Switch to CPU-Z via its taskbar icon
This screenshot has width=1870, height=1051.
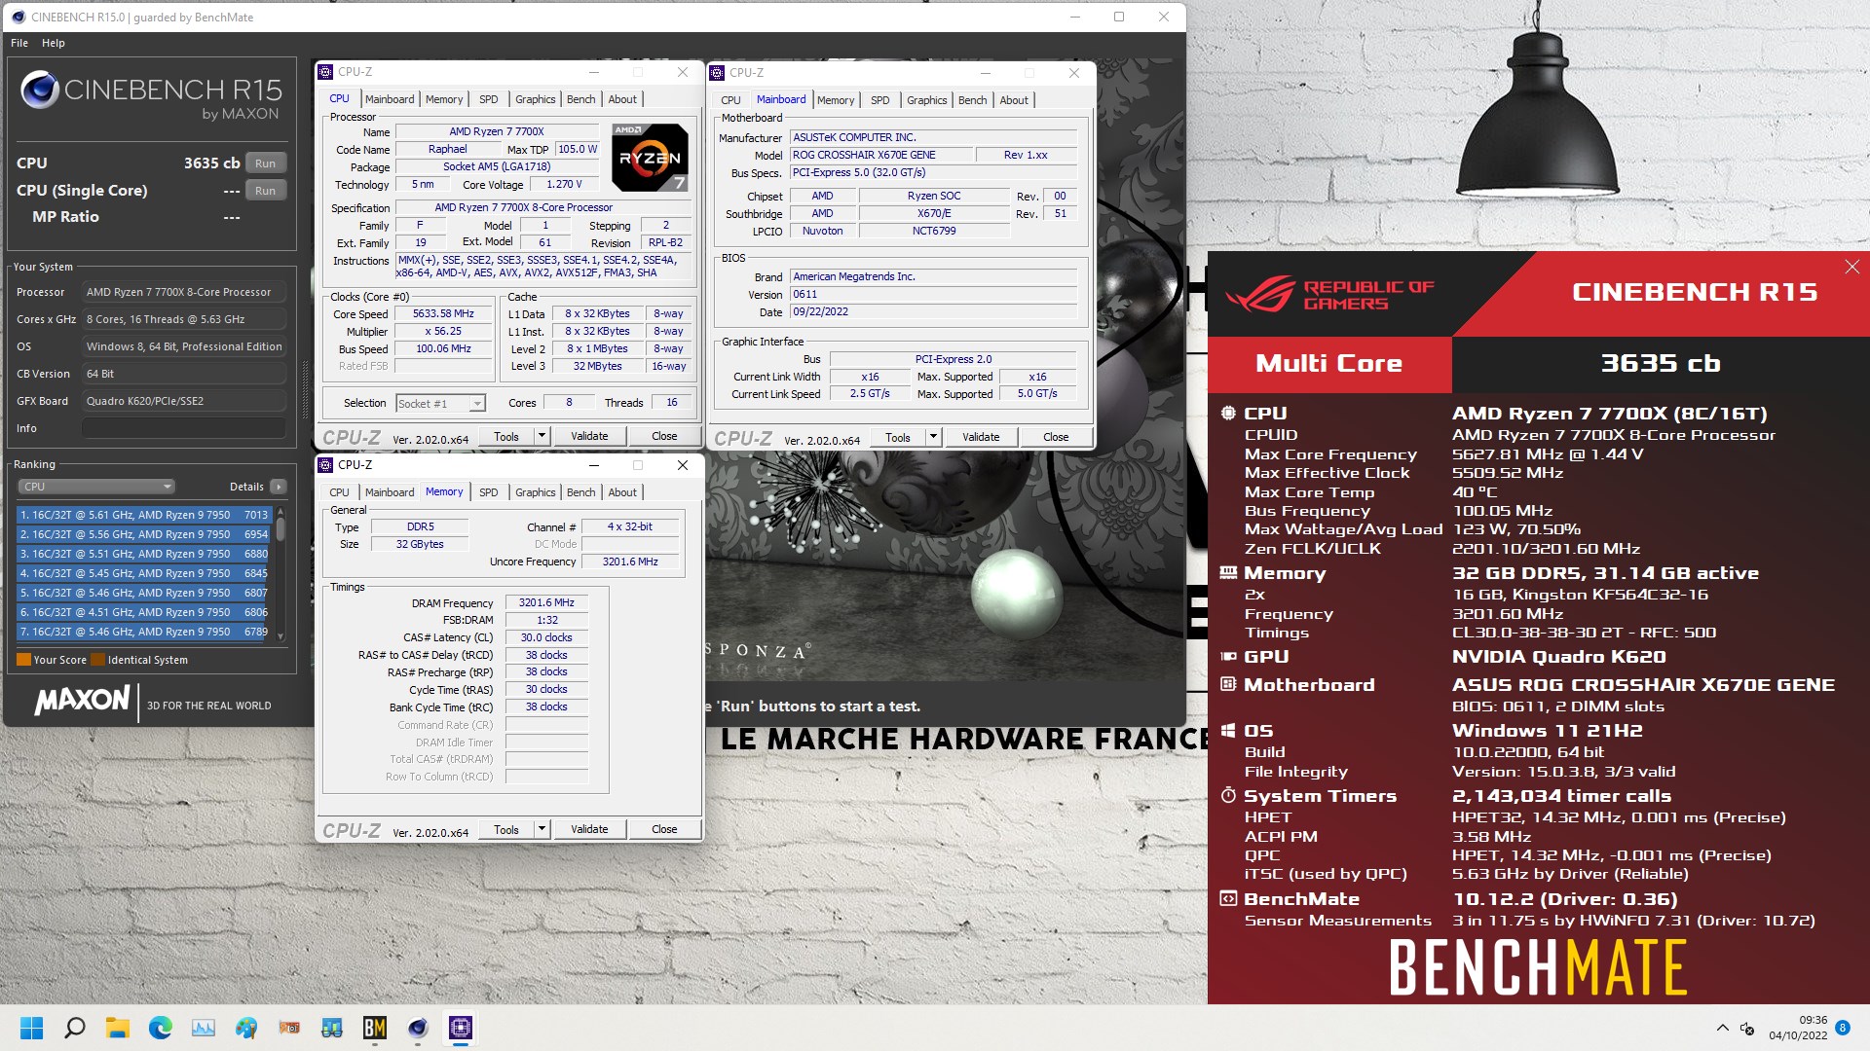(x=461, y=1028)
